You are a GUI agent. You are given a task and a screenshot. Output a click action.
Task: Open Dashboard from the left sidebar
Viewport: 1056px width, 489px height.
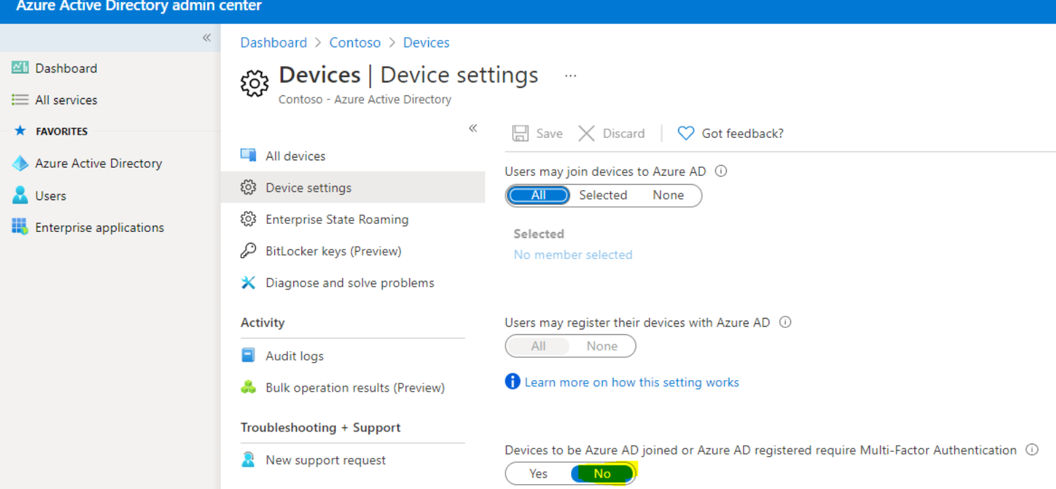[x=66, y=68]
